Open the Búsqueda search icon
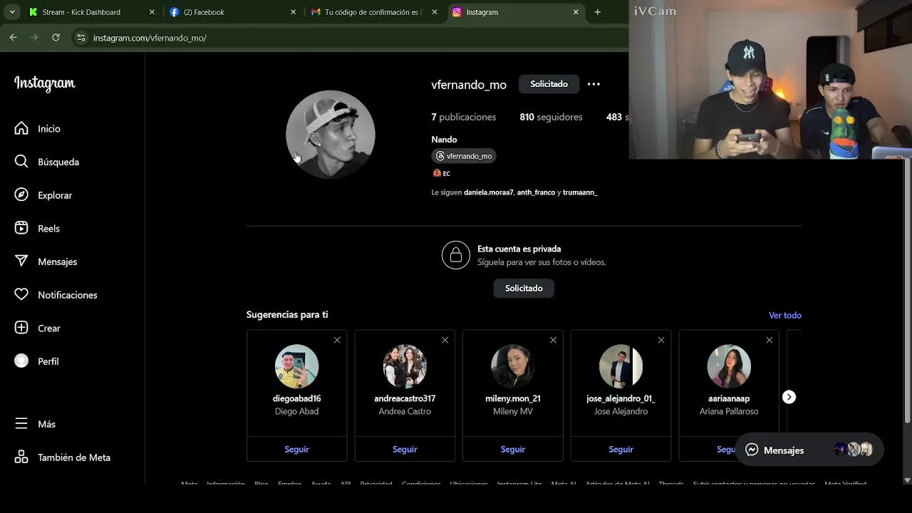This screenshot has height=513, width=912. [21, 162]
